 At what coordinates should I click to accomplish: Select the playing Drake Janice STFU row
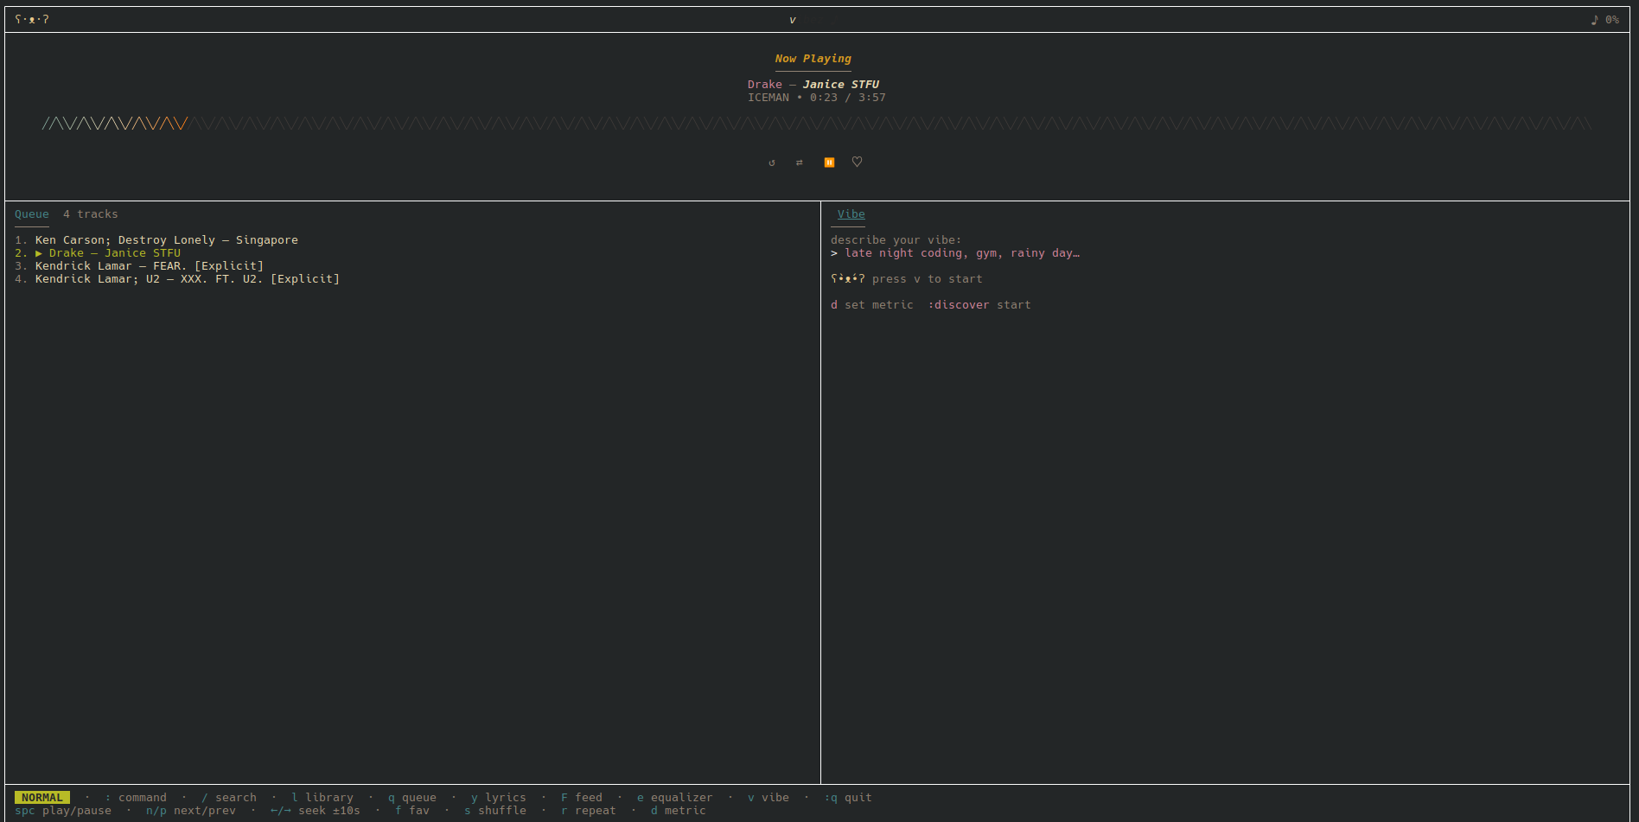(98, 253)
